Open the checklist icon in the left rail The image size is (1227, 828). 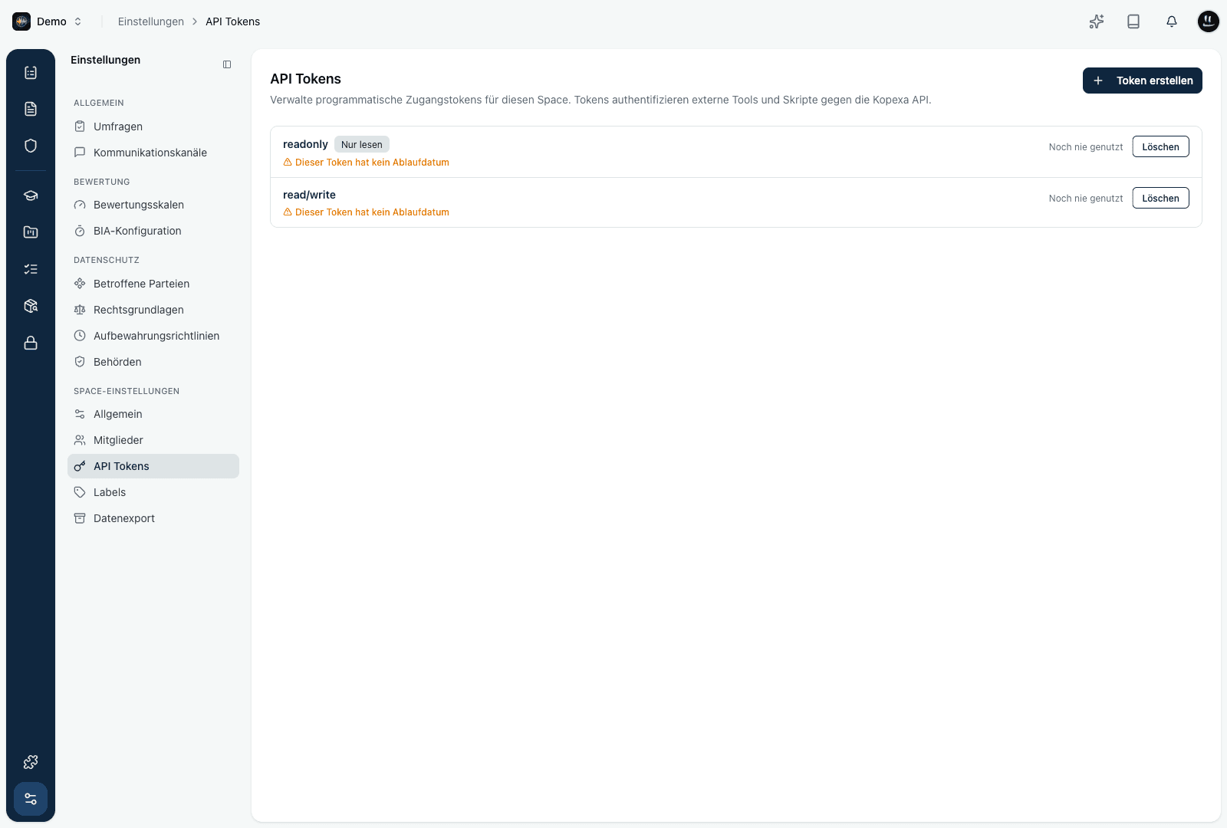[x=31, y=269]
